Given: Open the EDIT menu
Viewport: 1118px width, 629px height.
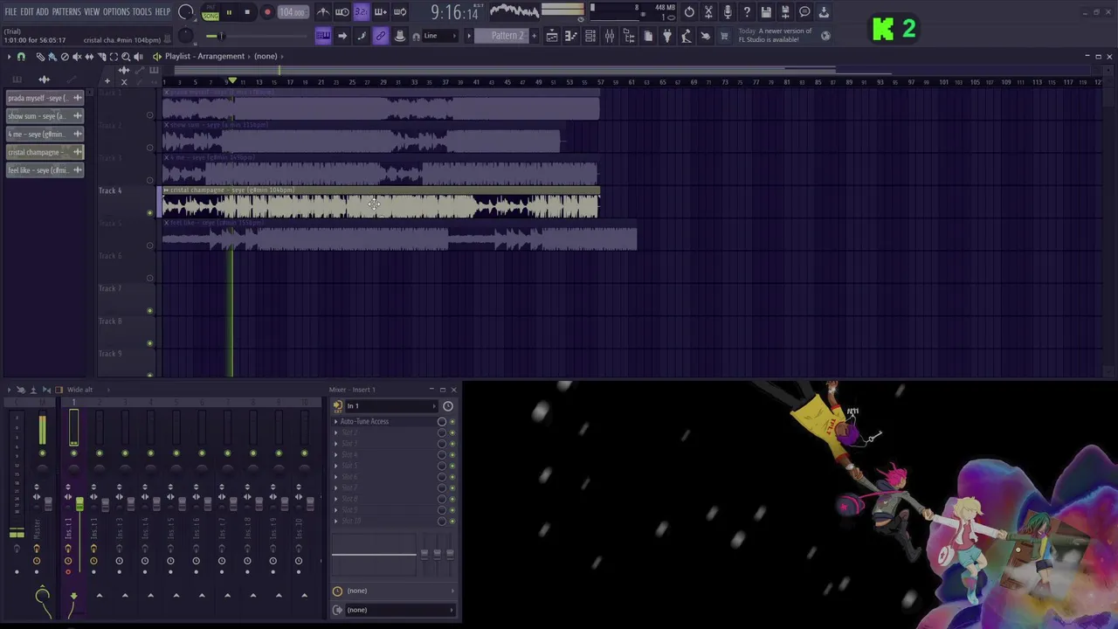Looking at the screenshot, I should pos(27,12).
